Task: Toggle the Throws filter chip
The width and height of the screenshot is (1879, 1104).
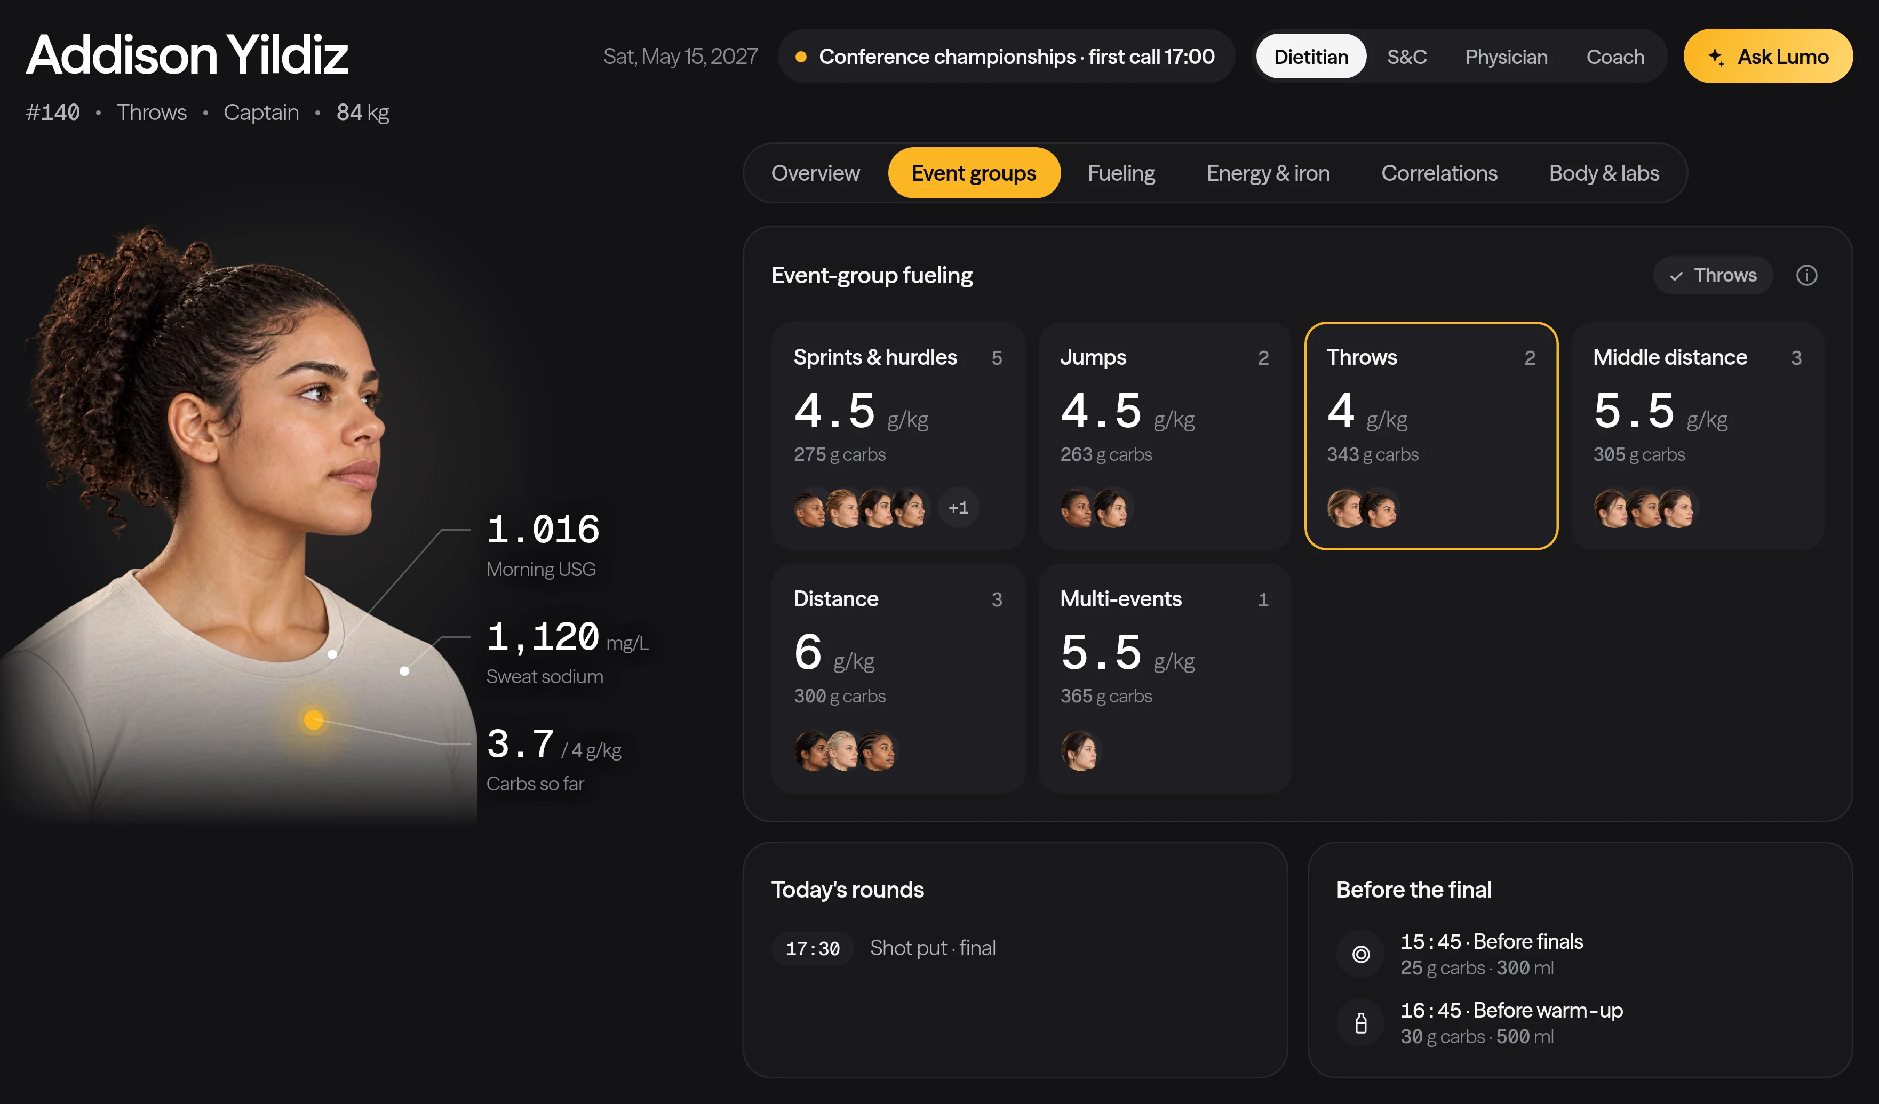Action: coord(1713,275)
